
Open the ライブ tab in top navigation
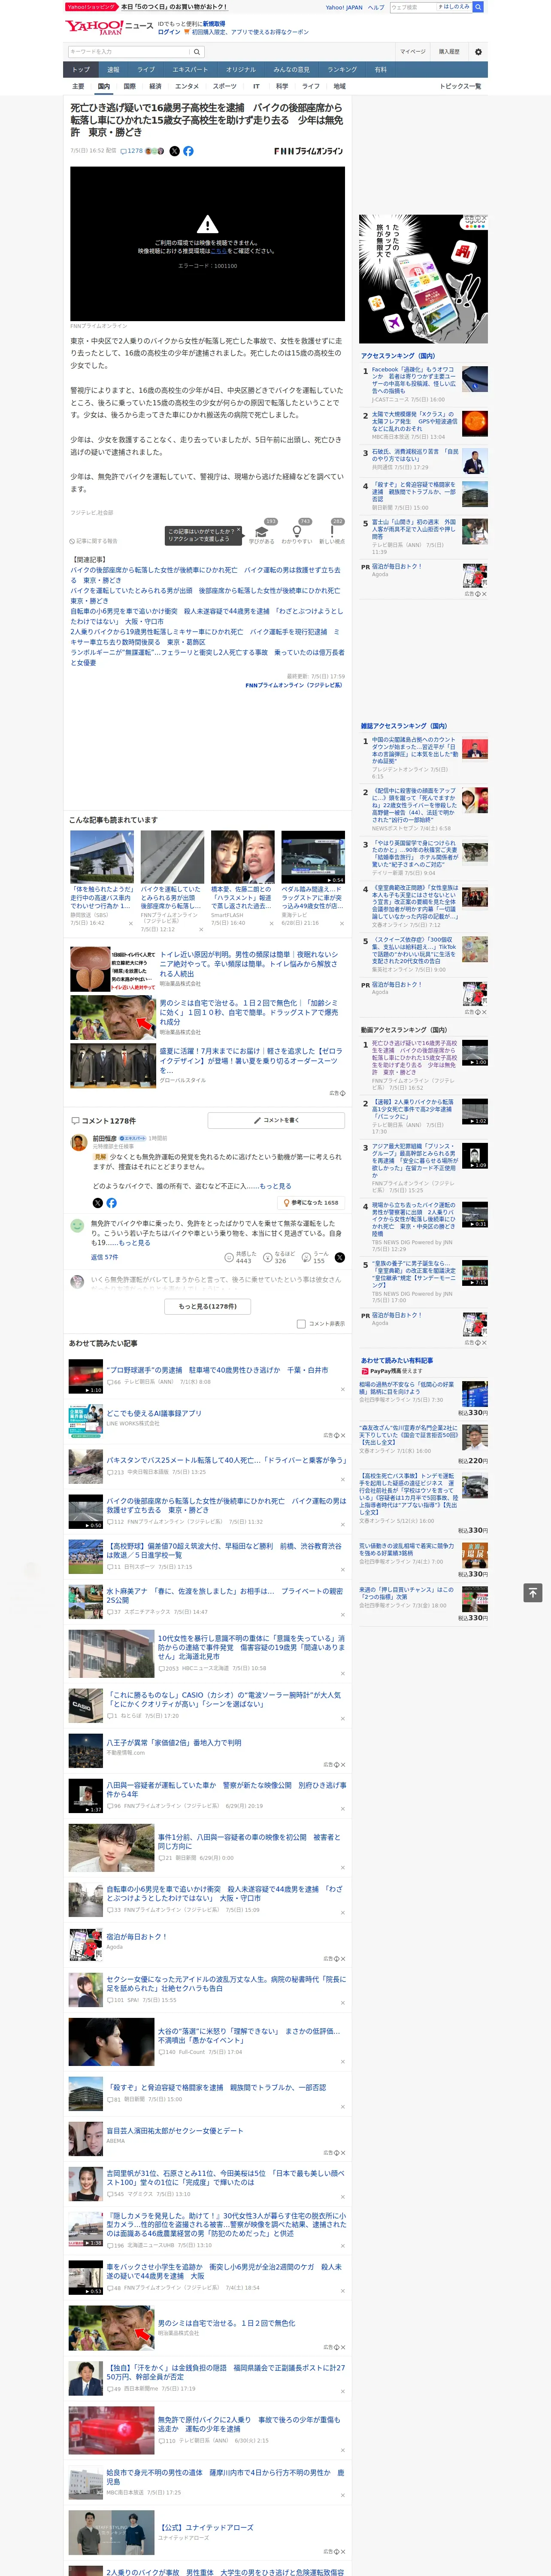pyautogui.click(x=146, y=70)
